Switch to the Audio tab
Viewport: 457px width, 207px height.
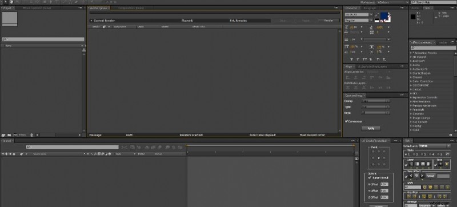tap(415, 8)
